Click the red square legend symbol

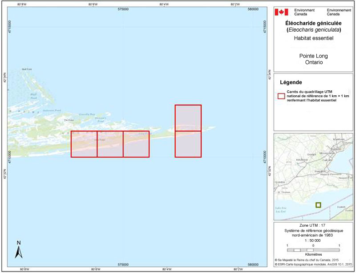pyautogui.click(x=281, y=96)
